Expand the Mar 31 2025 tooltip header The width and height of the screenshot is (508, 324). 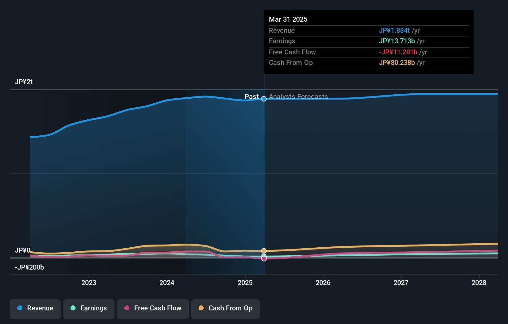pyautogui.click(x=288, y=19)
